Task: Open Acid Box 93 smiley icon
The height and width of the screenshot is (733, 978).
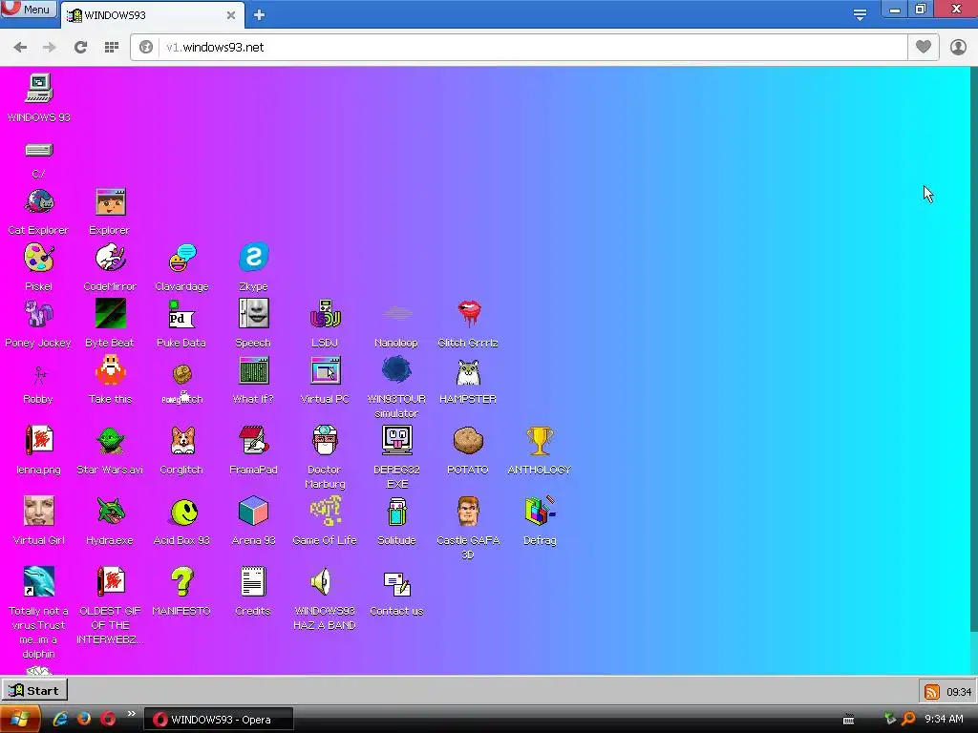Action: point(184,513)
